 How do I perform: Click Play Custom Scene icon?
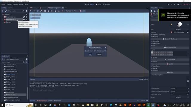tap(181, 4)
